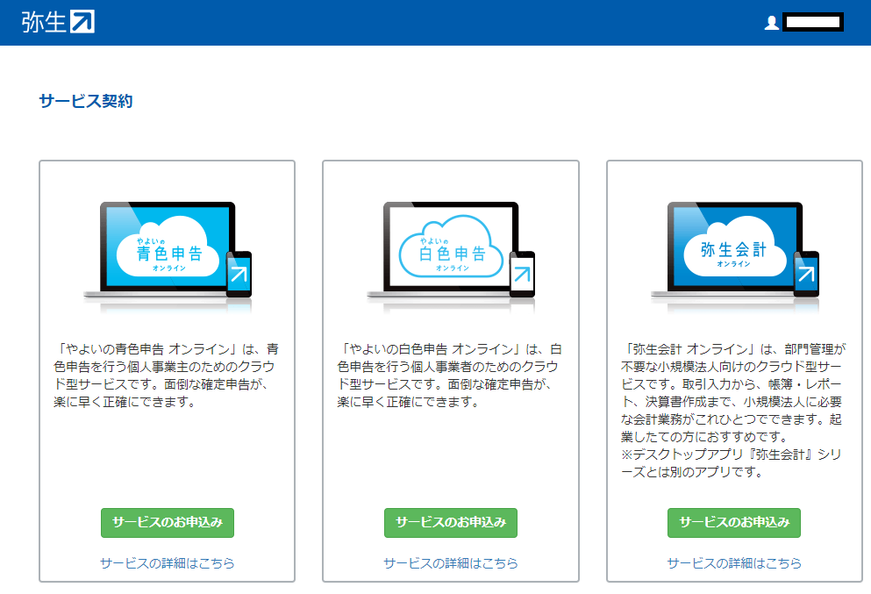This screenshot has width=871, height=594.
Task: Apply for やよいの青色申告 with サービスのお申込み
Action: coord(168,522)
